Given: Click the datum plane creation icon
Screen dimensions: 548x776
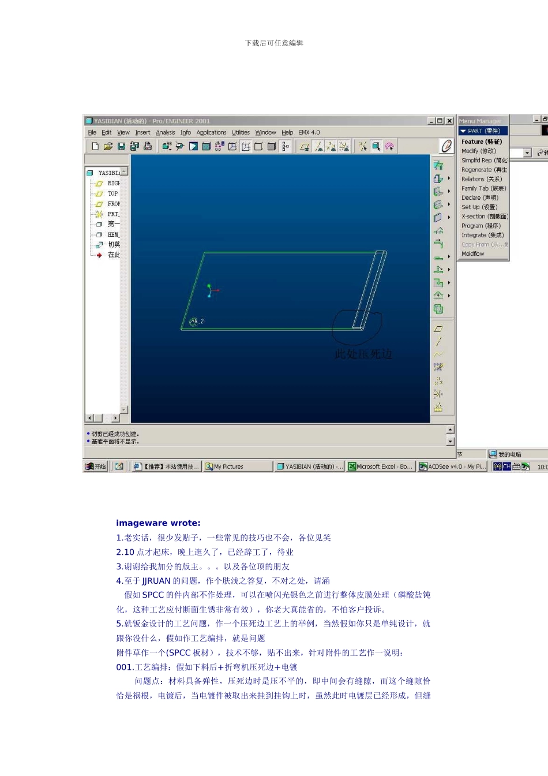Looking at the screenshot, I should click(438, 328).
